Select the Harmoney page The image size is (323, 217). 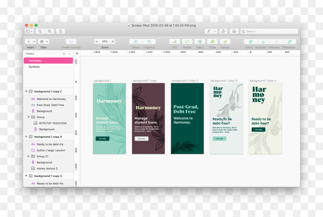pos(48,60)
